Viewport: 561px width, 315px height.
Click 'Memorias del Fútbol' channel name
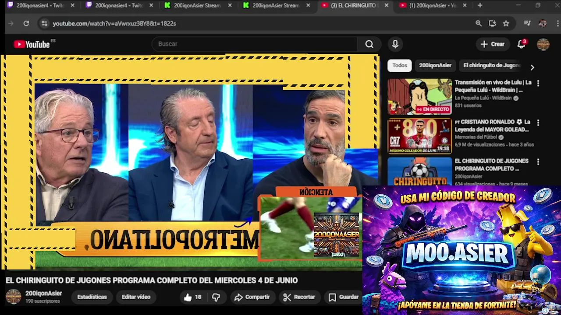point(476,137)
